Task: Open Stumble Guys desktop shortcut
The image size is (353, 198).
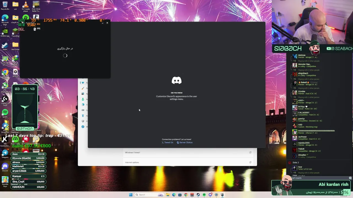Action: [x=5, y=182]
